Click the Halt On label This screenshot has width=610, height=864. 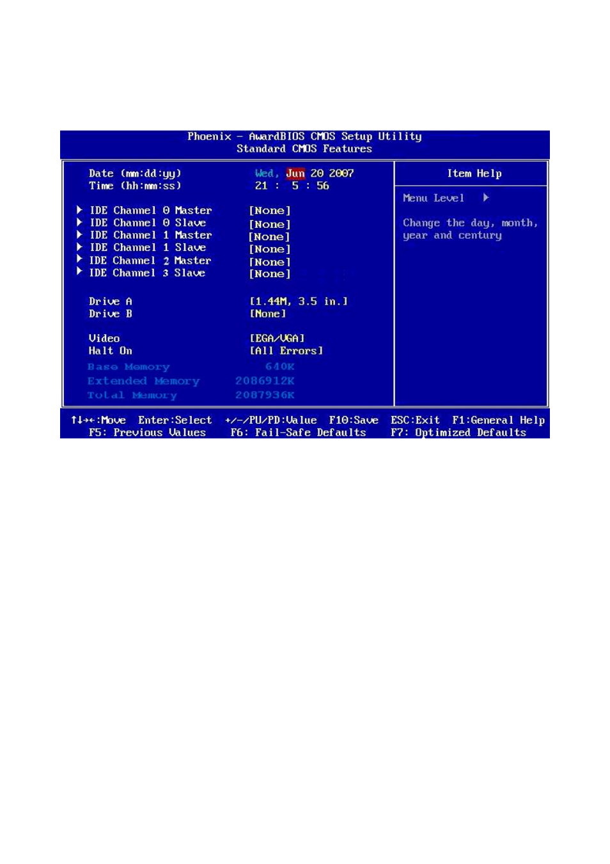(111, 351)
